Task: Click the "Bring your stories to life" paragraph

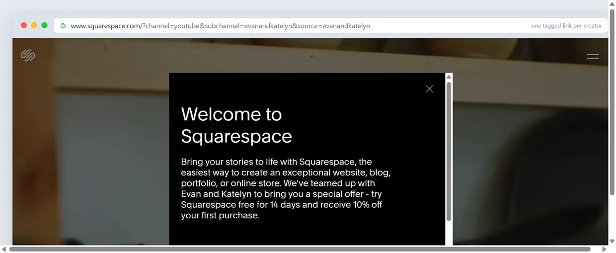Action: click(x=286, y=188)
